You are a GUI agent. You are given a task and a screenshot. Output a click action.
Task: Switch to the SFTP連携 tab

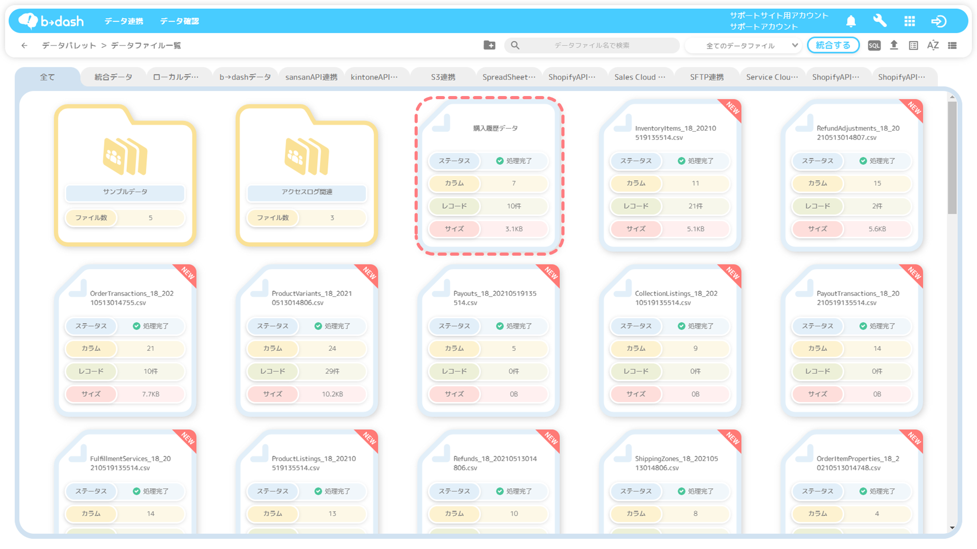click(x=707, y=77)
